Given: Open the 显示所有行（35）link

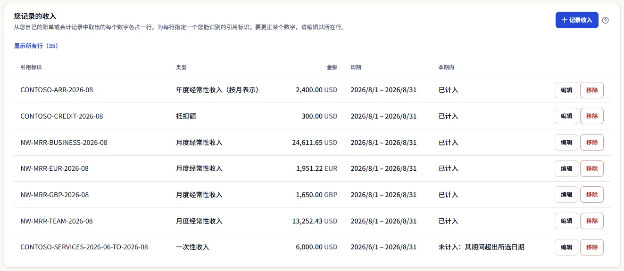Looking at the screenshot, I should [x=36, y=46].
